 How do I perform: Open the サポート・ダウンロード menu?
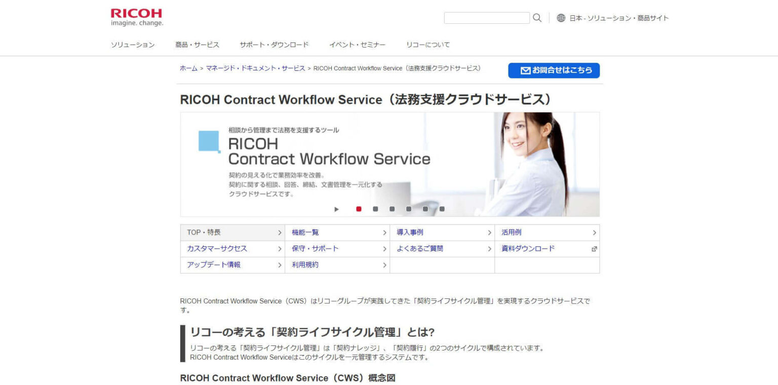pyautogui.click(x=275, y=45)
